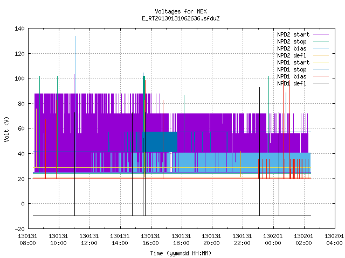Click the yellow NPD1 start legend line
Viewport: 345px width, 258px height.
pos(321,62)
